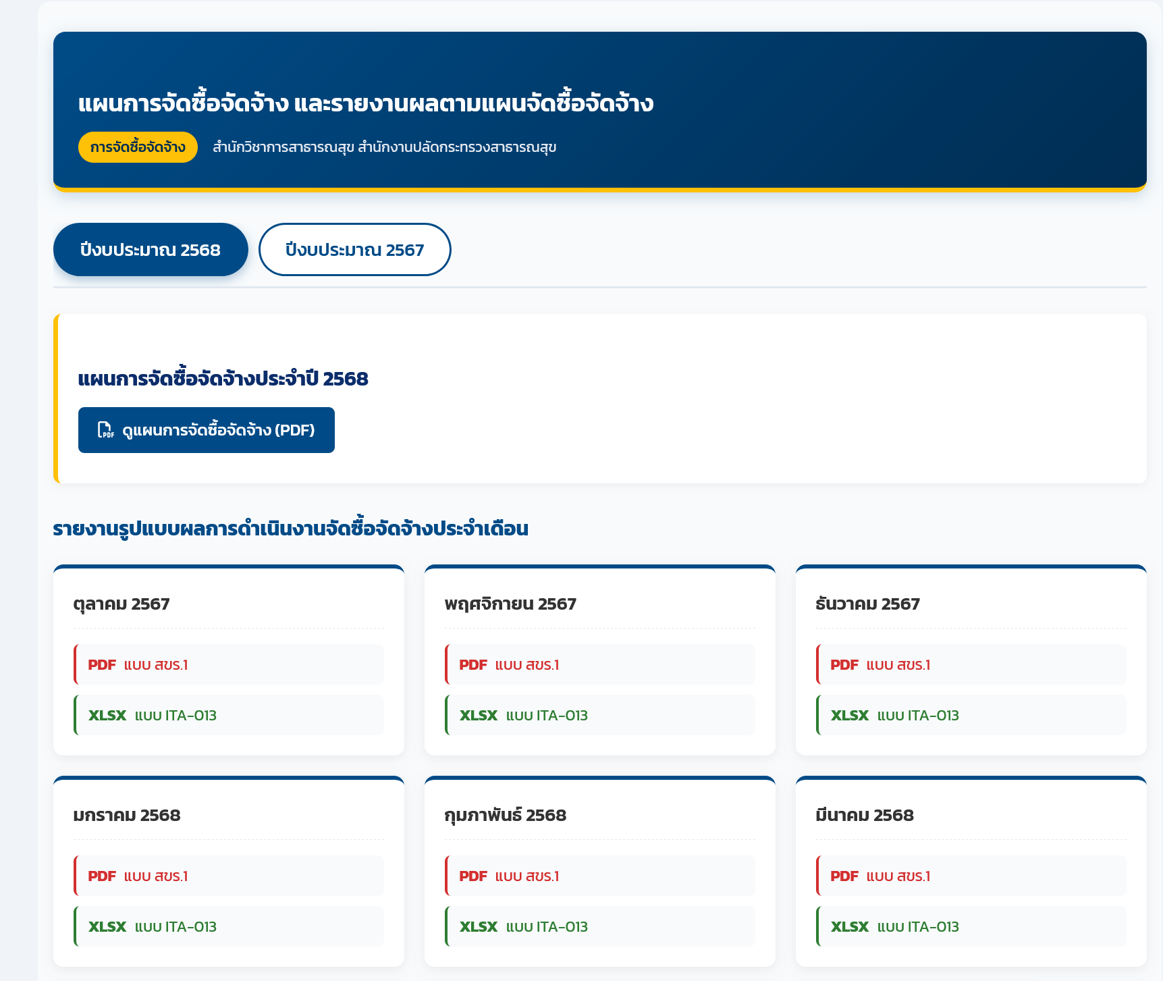
Task: Click the ตุลาคม 2567 card heading
Action: (121, 604)
